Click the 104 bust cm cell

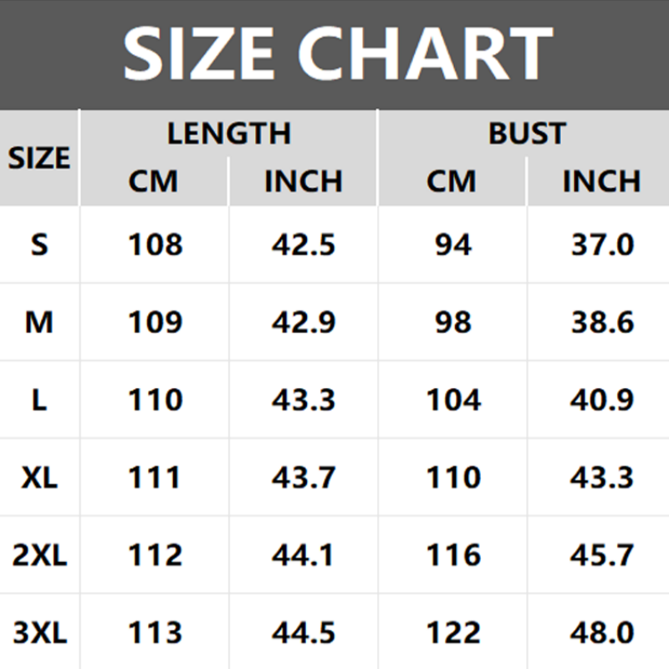[453, 401]
